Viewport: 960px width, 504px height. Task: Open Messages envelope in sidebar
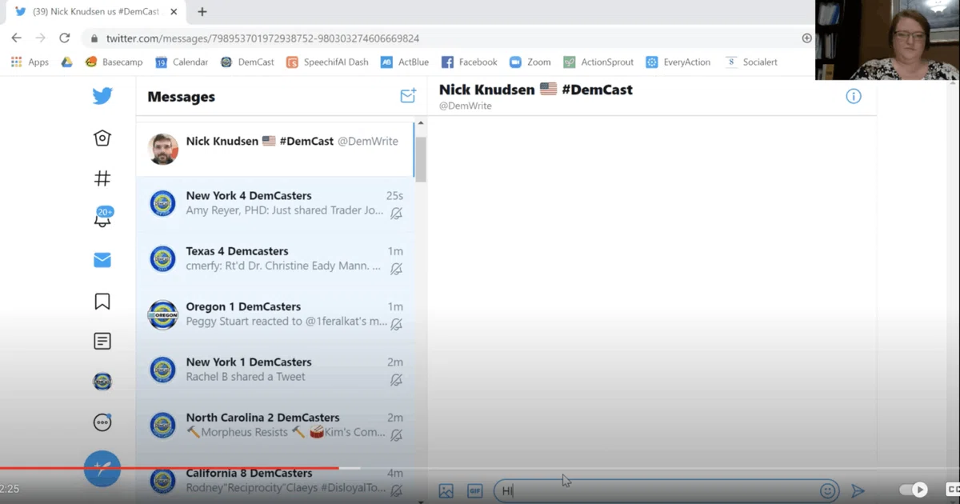click(x=102, y=260)
